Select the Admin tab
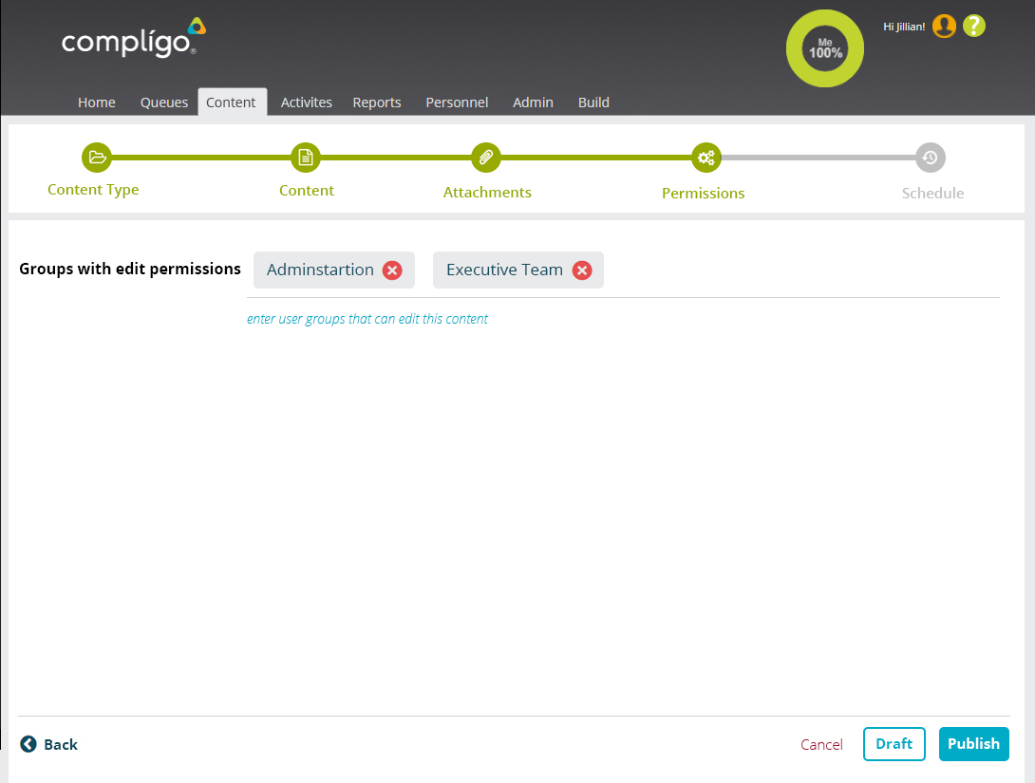Viewport: 1035px width, 783px height. pos(533,103)
